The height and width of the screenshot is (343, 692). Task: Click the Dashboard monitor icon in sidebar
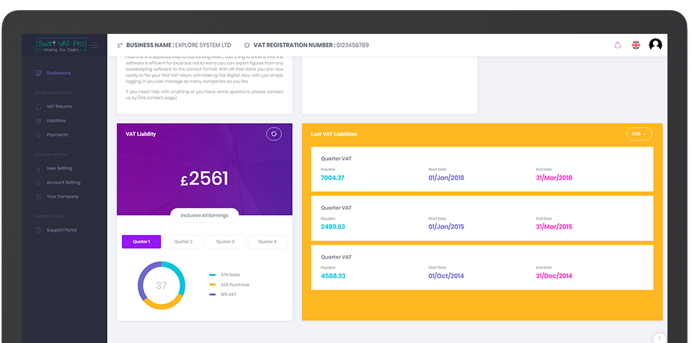tap(38, 73)
